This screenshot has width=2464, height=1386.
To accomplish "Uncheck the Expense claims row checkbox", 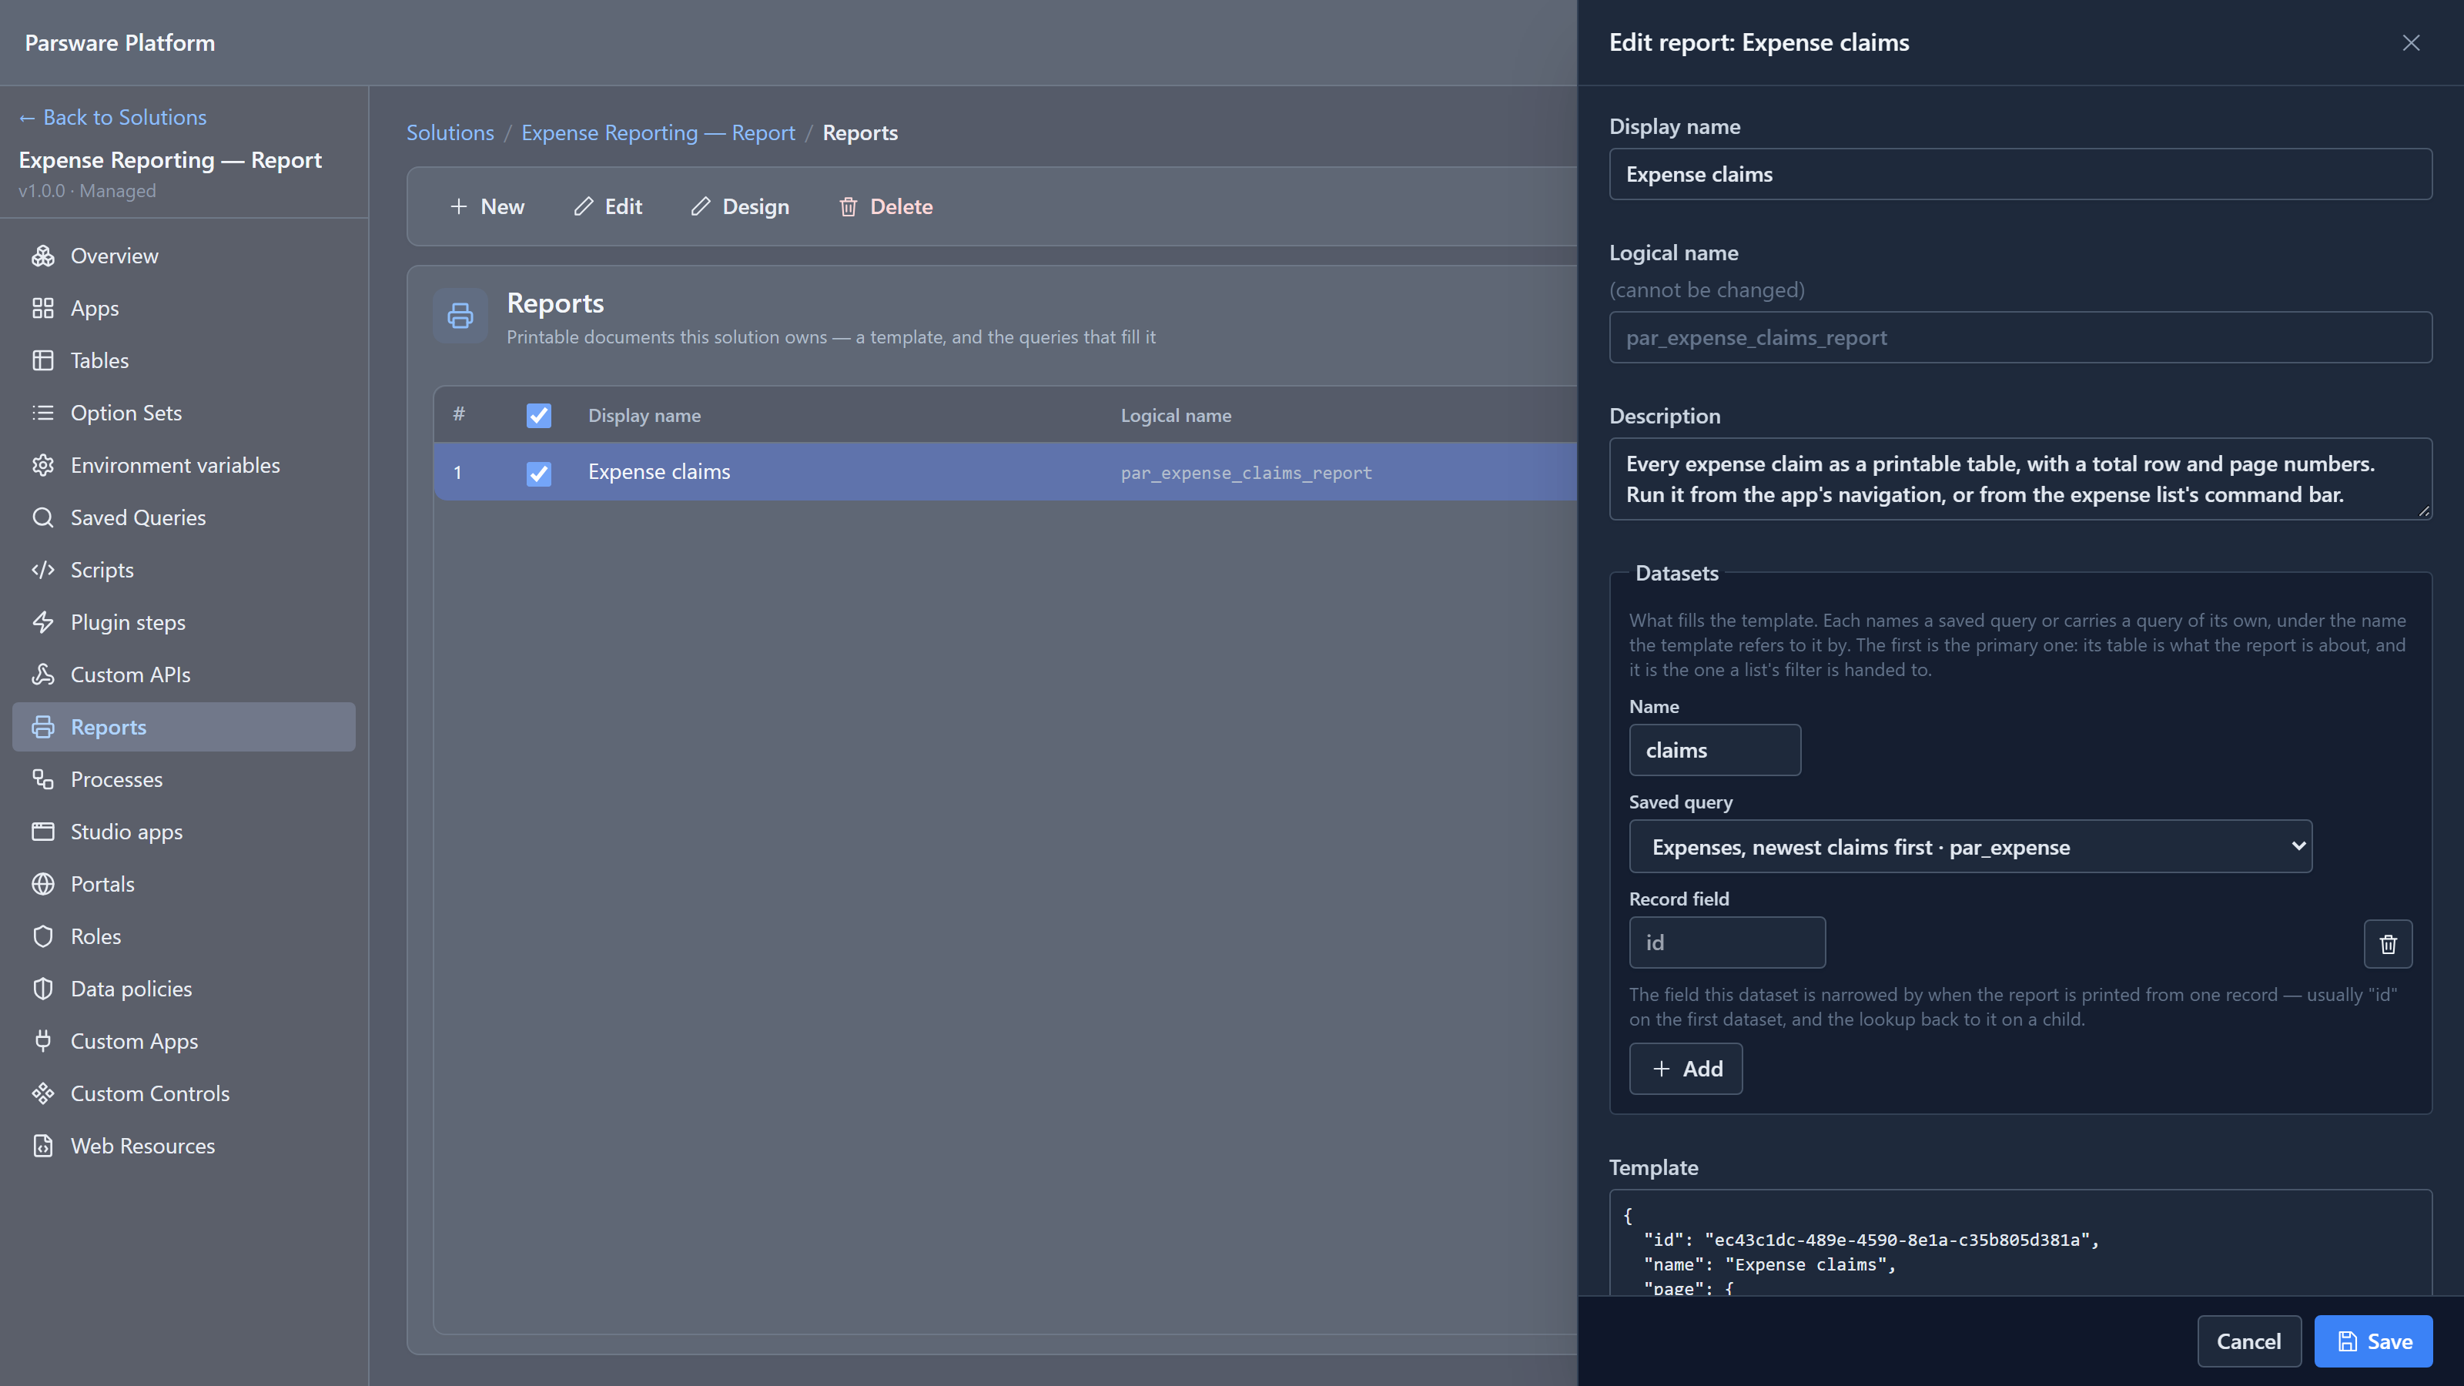I will pyautogui.click(x=538, y=473).
